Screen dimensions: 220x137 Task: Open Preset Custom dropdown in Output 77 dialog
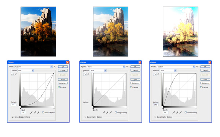34,67
